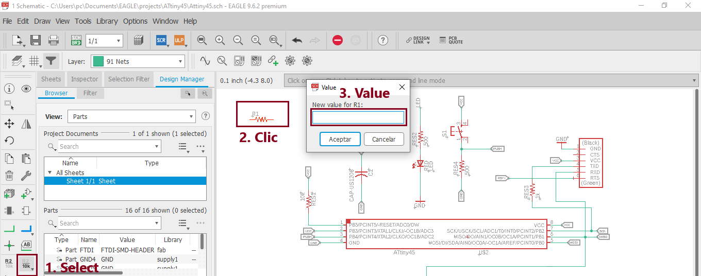Open the layer settings stack dropdown
701x276 pixels.
[24, 66]
